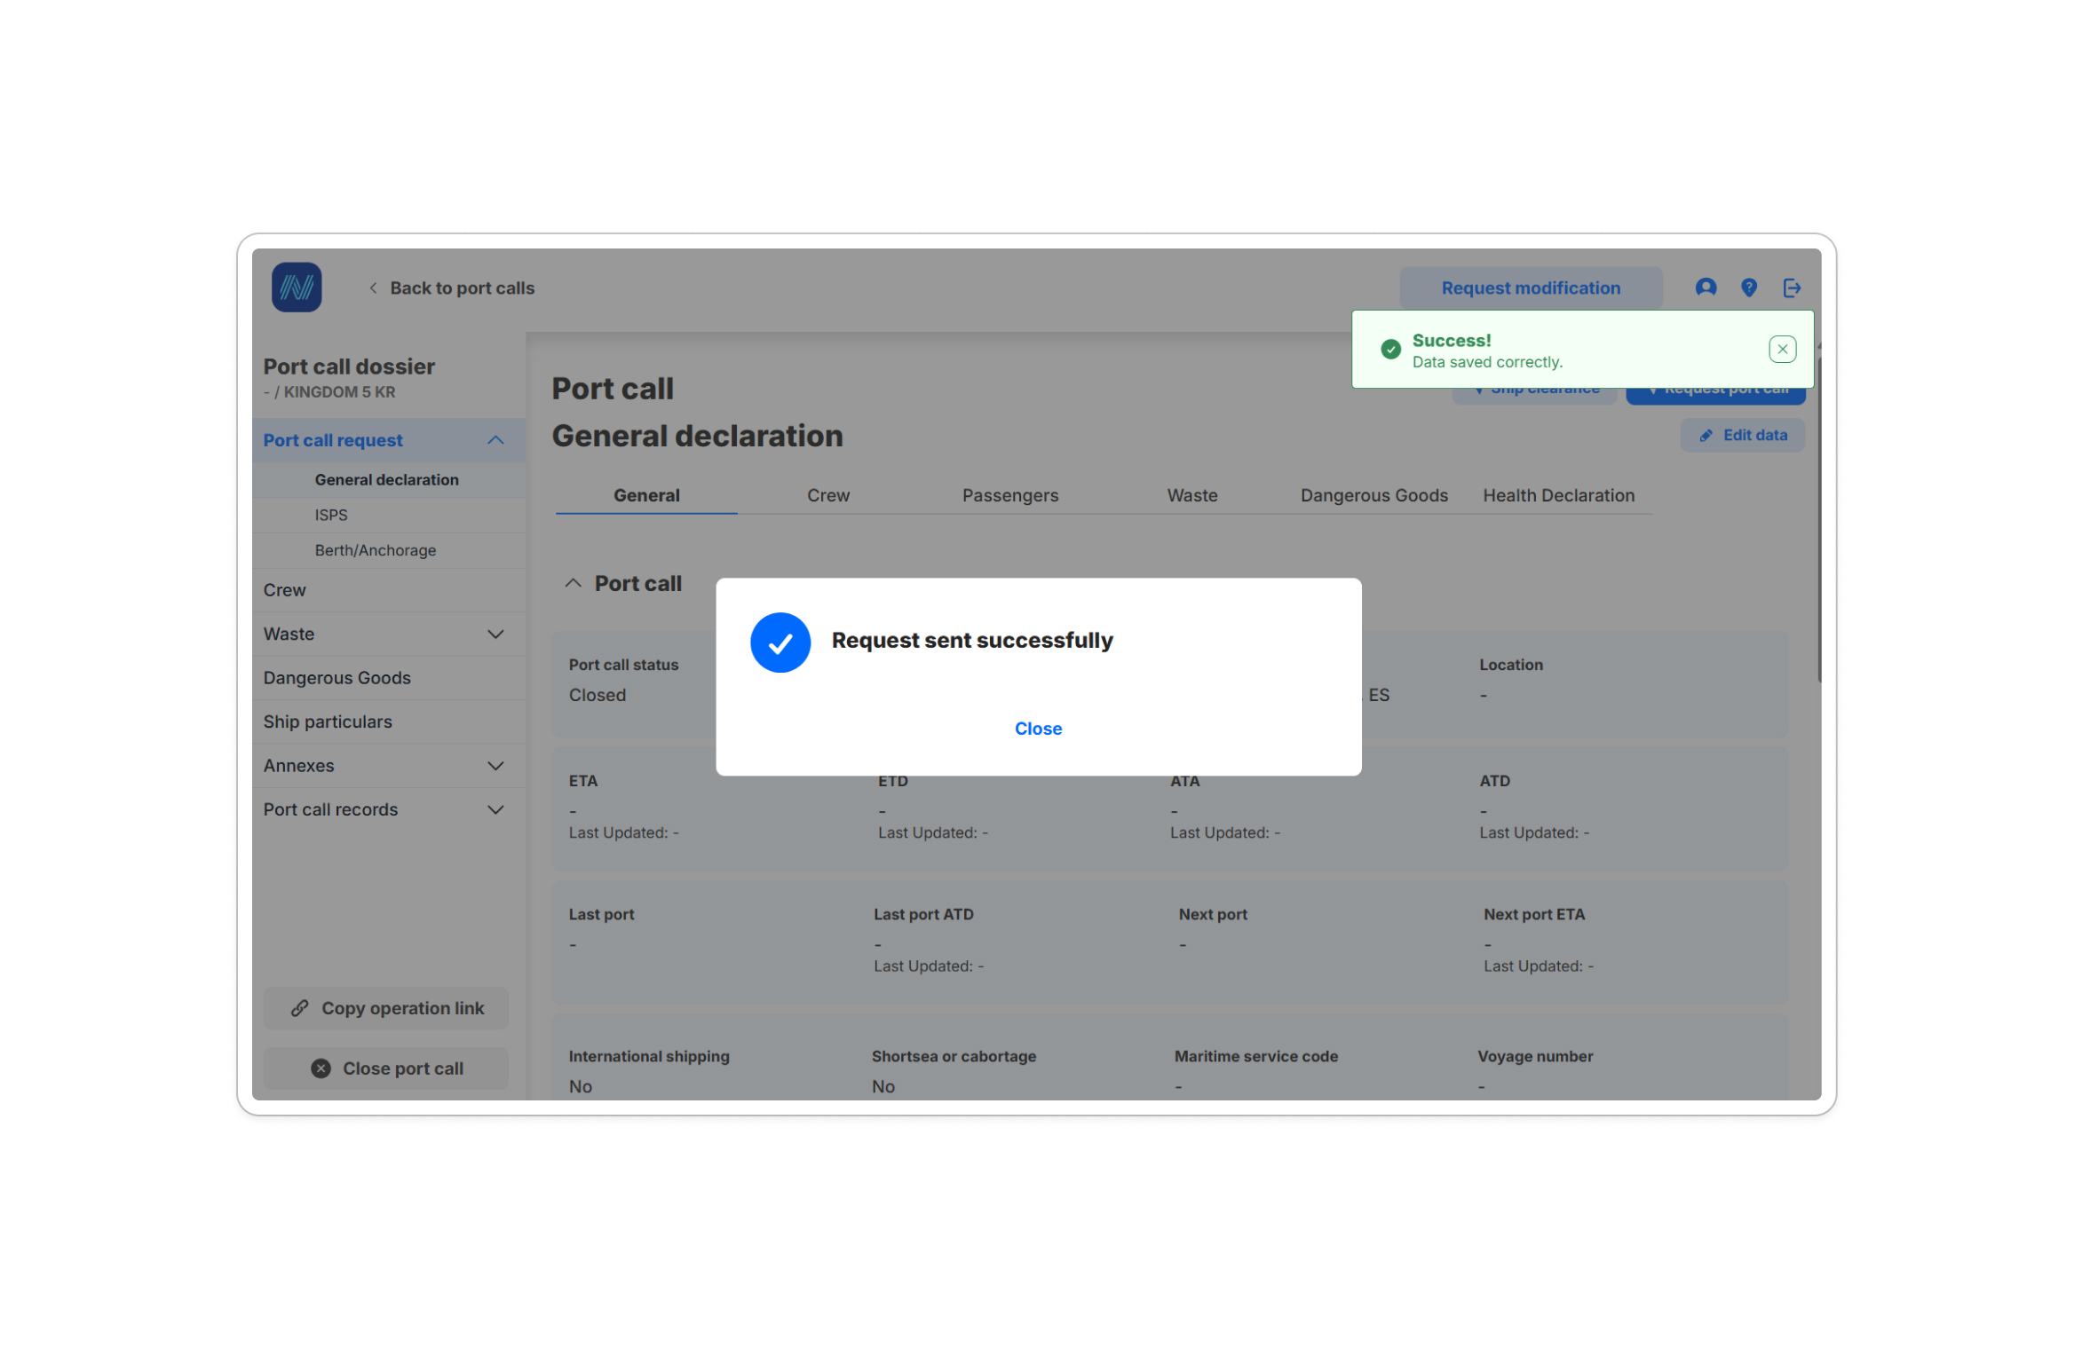
Task: Open the user profile icon
Action: [x=1705, y=288]
